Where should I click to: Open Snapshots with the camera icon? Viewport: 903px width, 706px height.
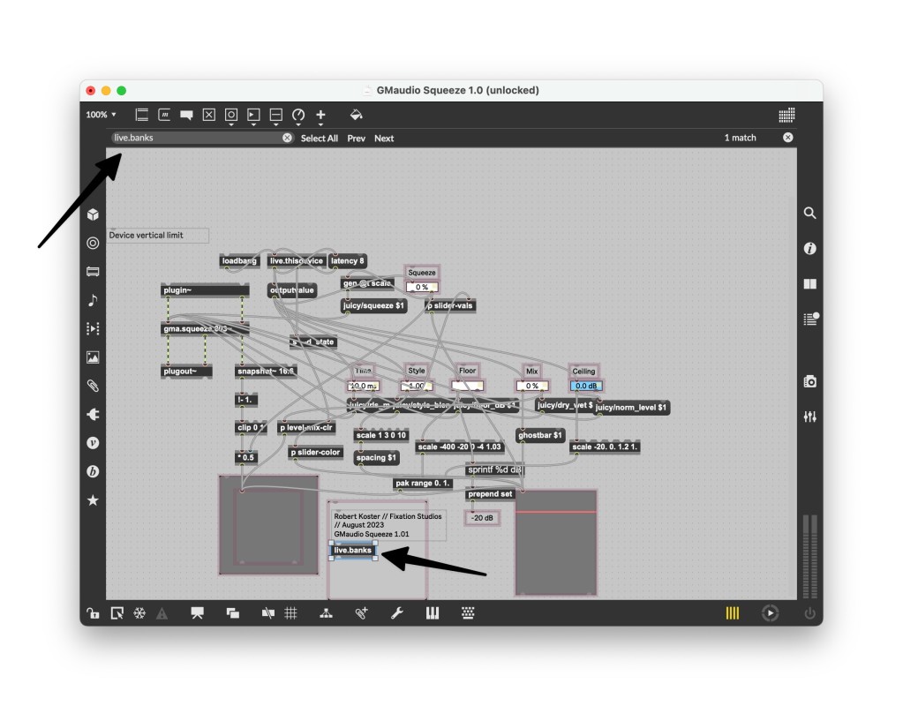pos(809,381)
